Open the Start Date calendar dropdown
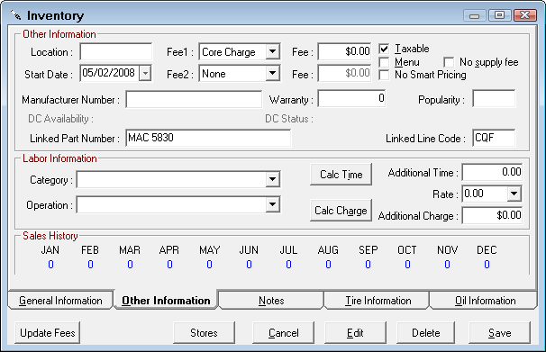Viewport: 546px width, 352px height. coord(145,74)
